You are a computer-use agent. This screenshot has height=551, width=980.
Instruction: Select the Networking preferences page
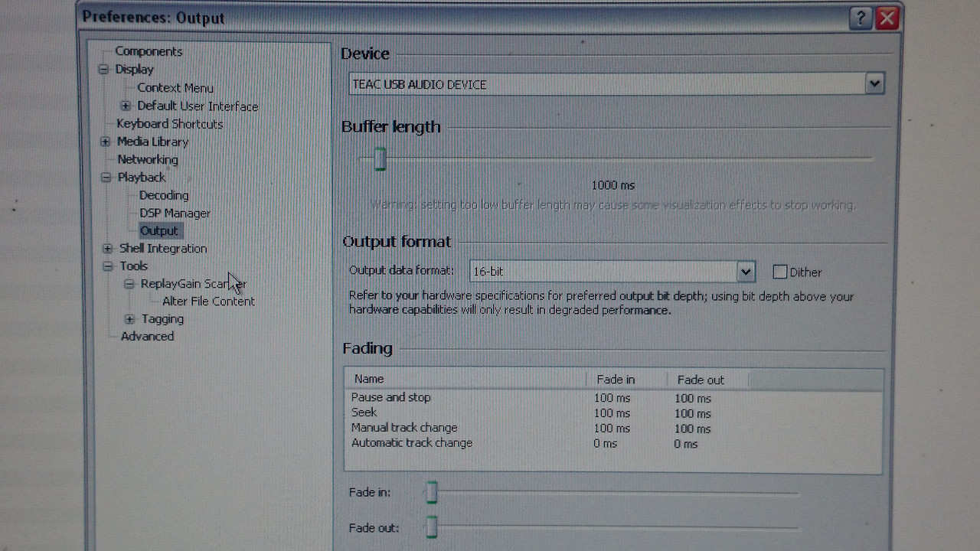(x=147, y=159)
